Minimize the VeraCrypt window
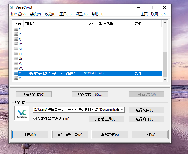The image size is (188, 154). click(138, 7)
